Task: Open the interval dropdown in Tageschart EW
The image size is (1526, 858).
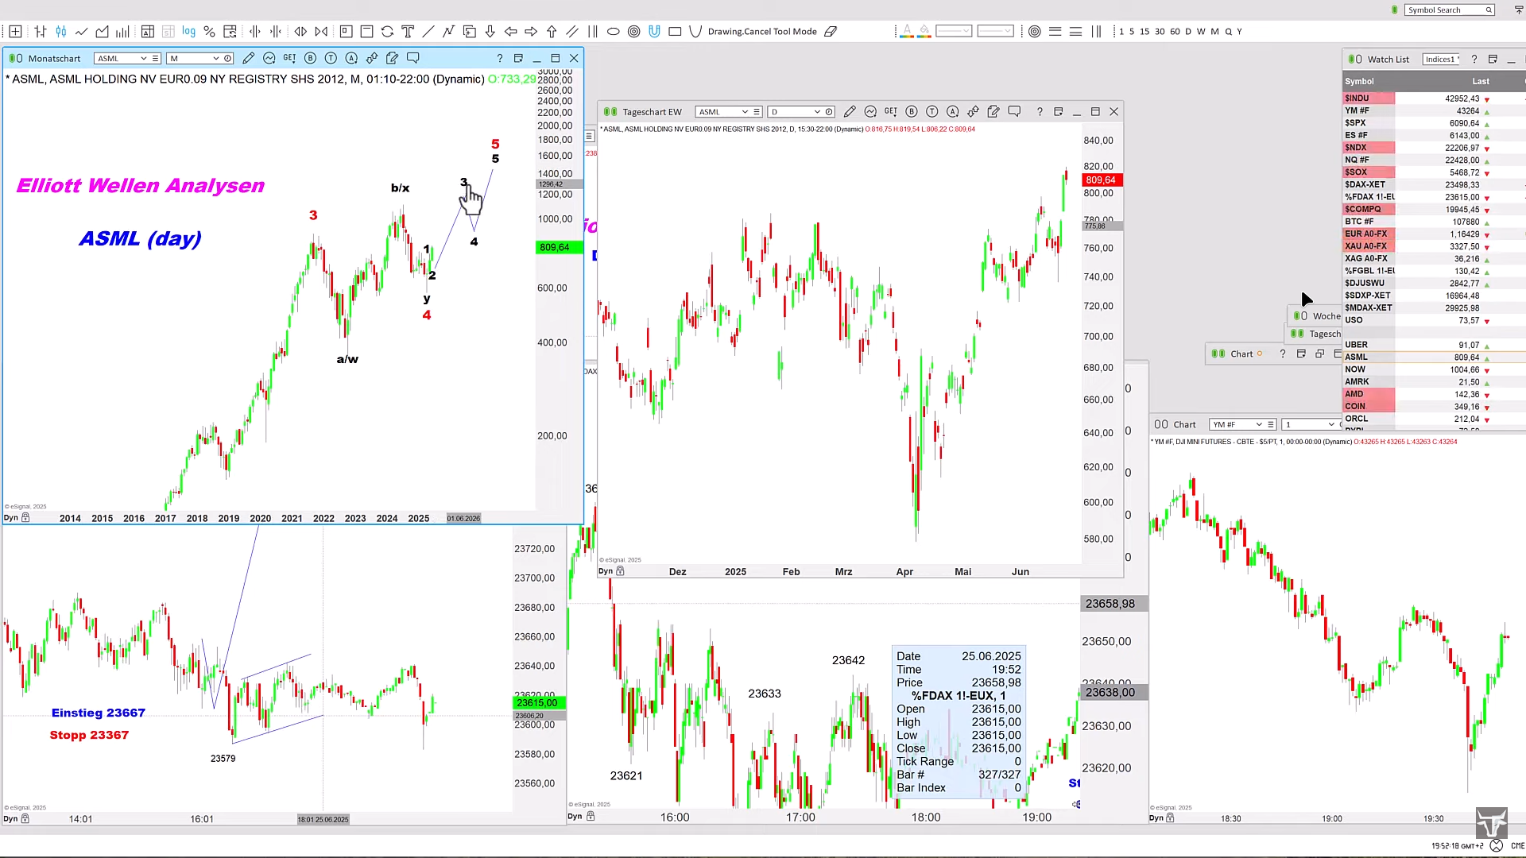Action: coord(816,112)
